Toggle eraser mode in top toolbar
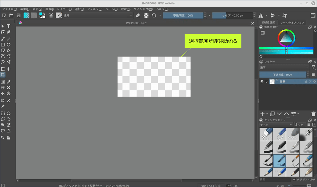The image size is (317, 187). [138, 15]
